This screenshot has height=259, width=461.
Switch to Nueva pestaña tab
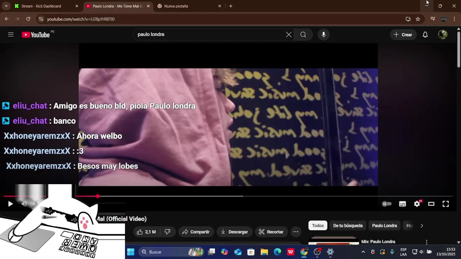(189, 6)
